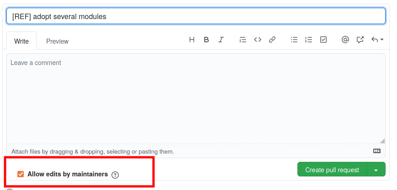Open the saved replies dropdown
This screenshot has height=190, width=397.
click(377, 40)
